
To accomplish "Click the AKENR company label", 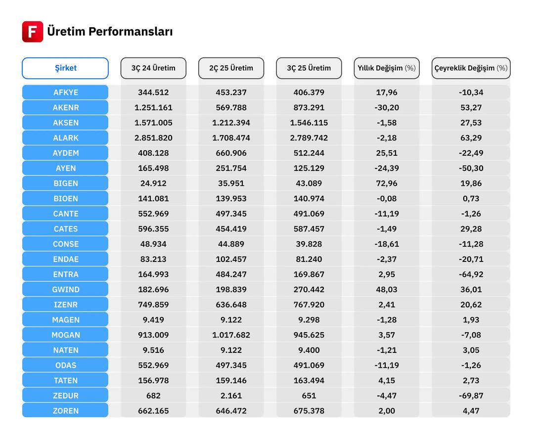I will [65, 108].
